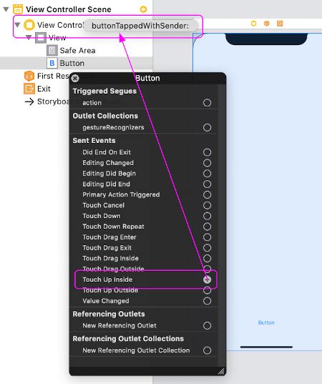
Task: Click the blue B Button icon in outline
Action: coord(52,63)
